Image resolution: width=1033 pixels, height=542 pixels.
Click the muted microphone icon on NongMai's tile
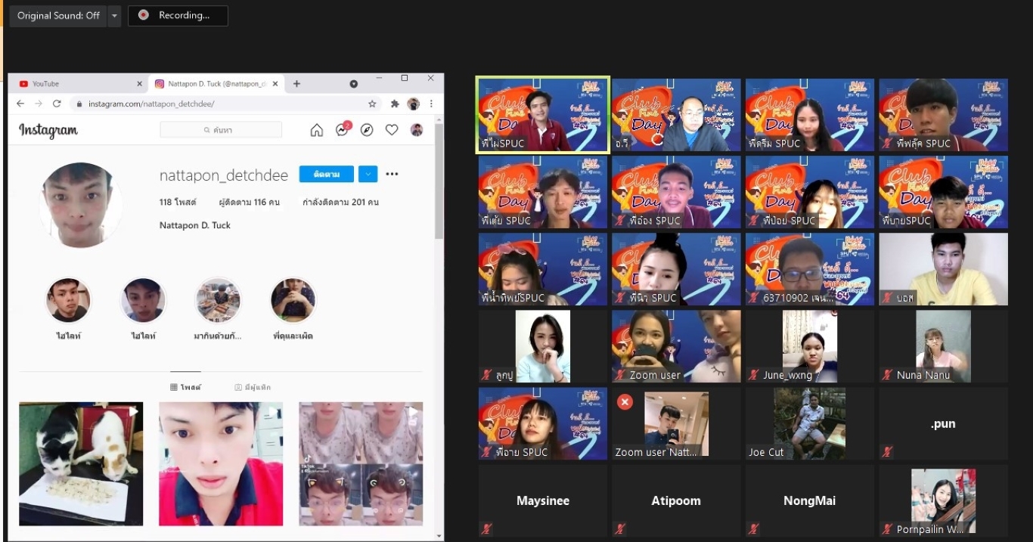[x=754, y=529]
